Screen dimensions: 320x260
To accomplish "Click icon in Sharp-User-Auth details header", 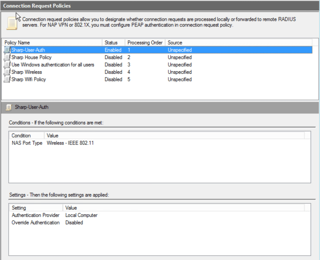I will [x=9, y=107].
